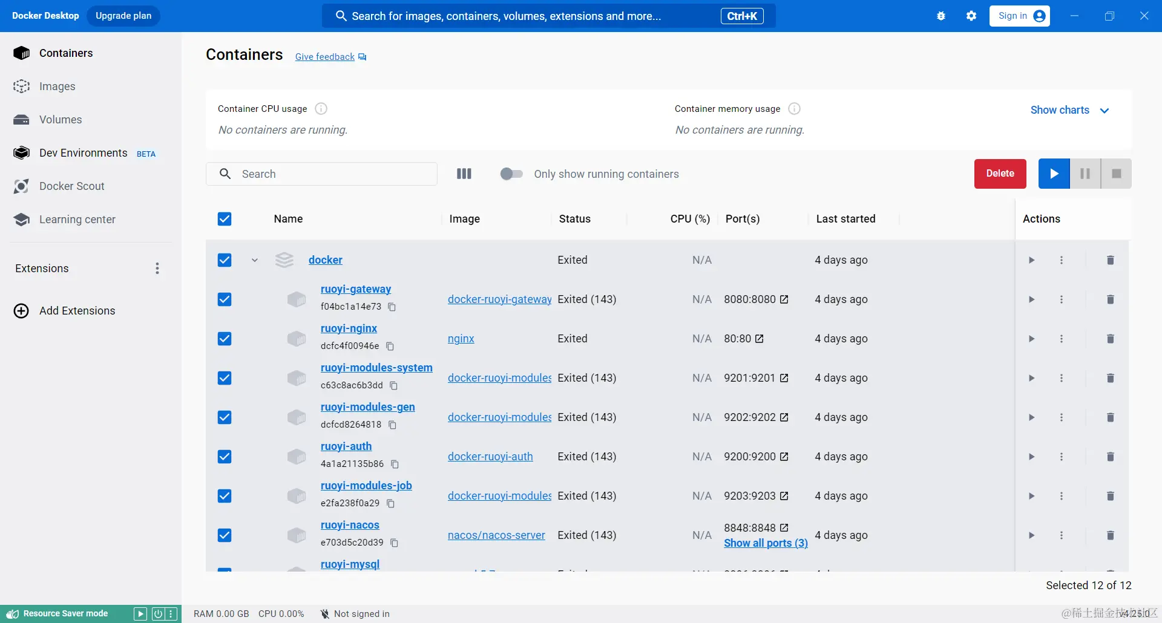Viewport: 1162px width, 623px height.
Task: Uncheck the docker stack checkbox
Action: tap(225, 260)
